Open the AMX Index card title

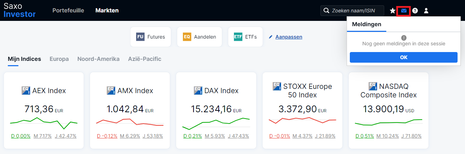pyautogui.click(x=135, y=91)
